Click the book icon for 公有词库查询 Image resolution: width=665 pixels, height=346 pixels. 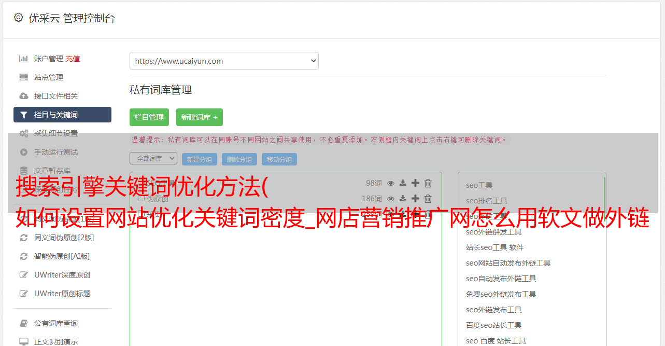click(x=24, y=323)
